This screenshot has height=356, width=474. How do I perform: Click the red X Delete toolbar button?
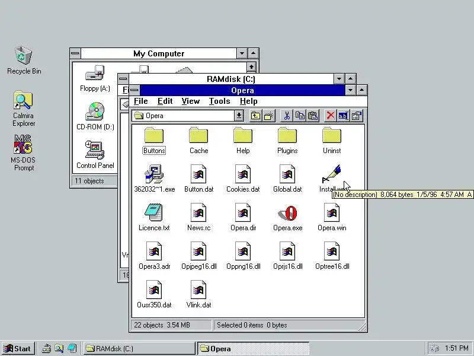click(x=331, y=116)
